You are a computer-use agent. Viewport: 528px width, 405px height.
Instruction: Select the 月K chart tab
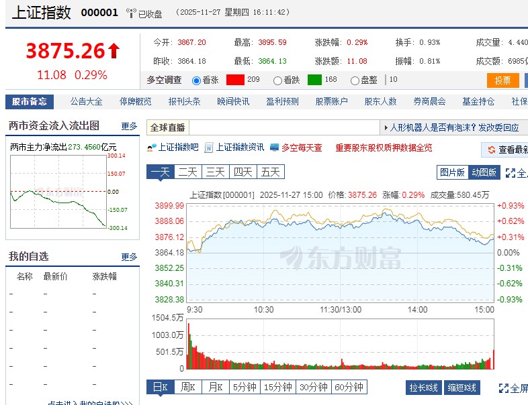(216, 387)
